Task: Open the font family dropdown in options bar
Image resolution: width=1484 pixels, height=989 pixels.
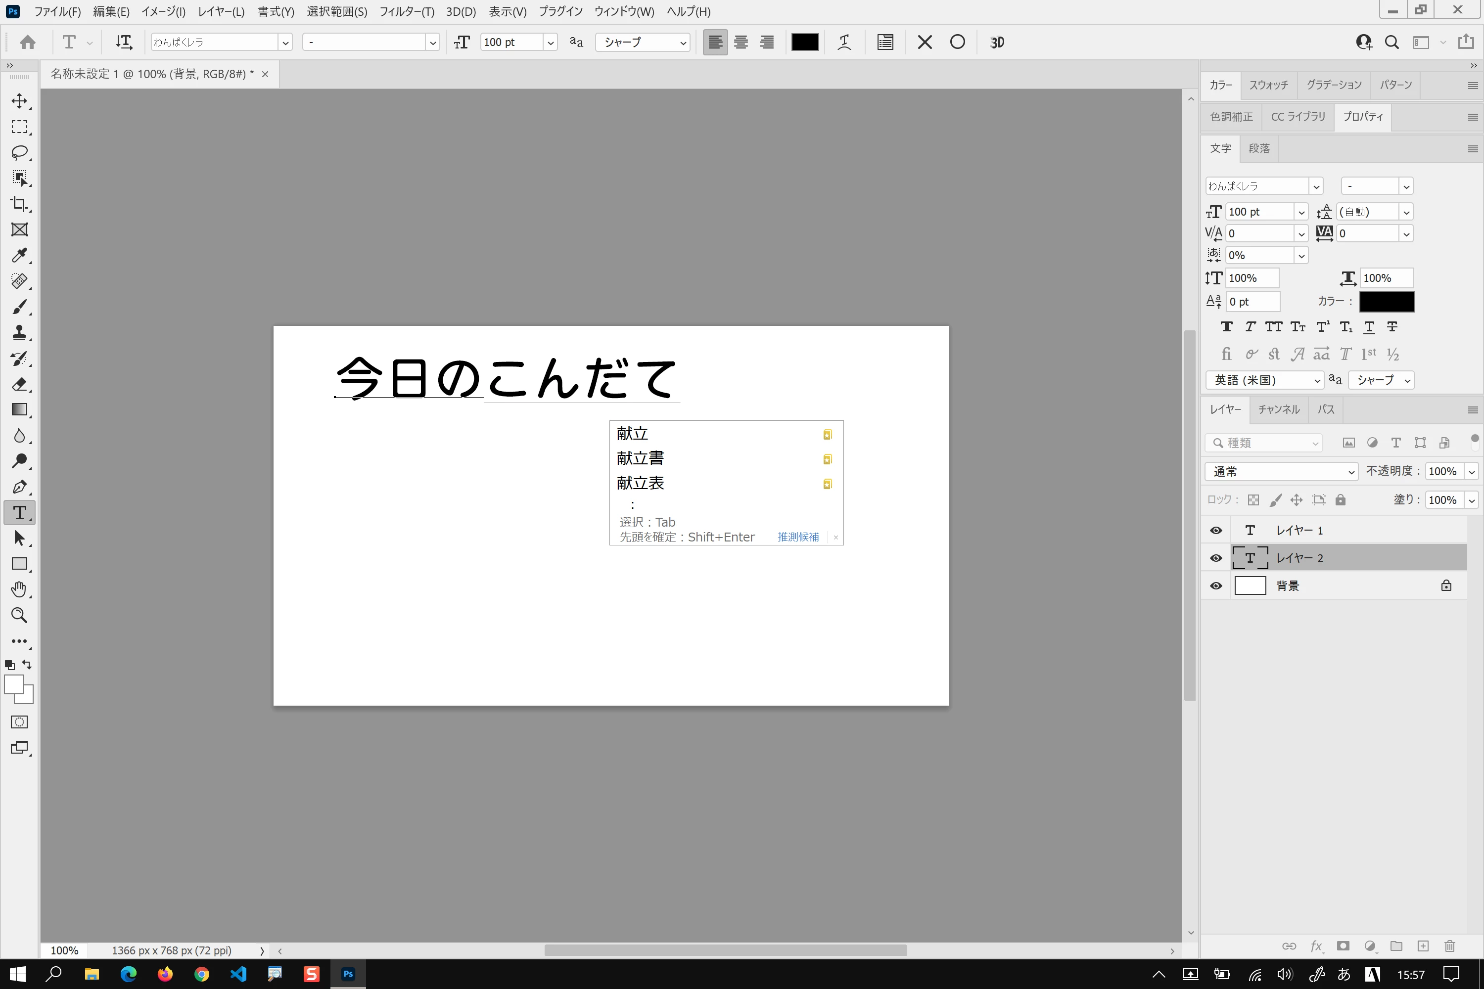Action: 285,42
